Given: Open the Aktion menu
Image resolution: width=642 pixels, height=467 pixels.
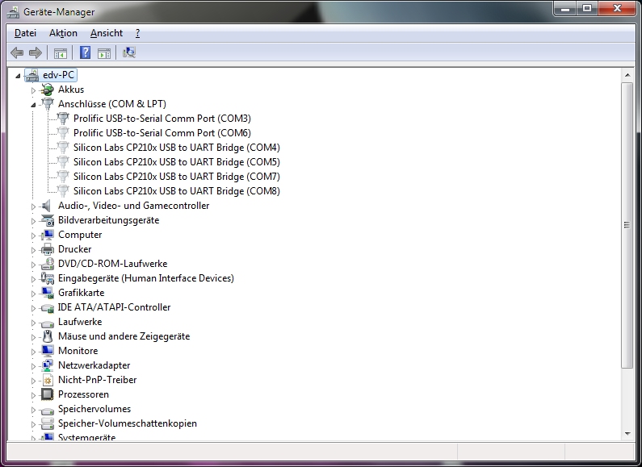Looking at the screenshot, I should [x=63, y=33].
